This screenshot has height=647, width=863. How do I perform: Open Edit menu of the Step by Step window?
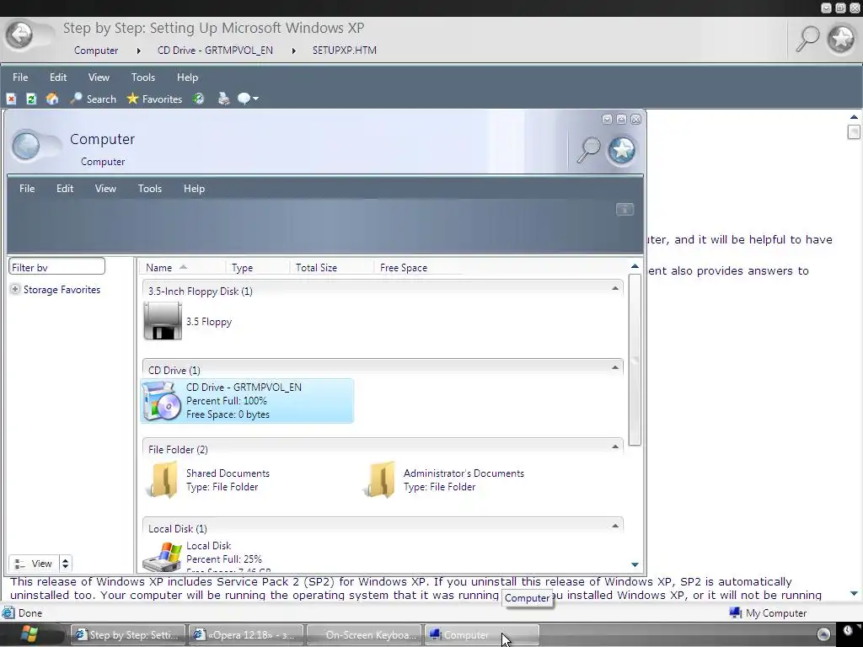click(x=58, y=78)
